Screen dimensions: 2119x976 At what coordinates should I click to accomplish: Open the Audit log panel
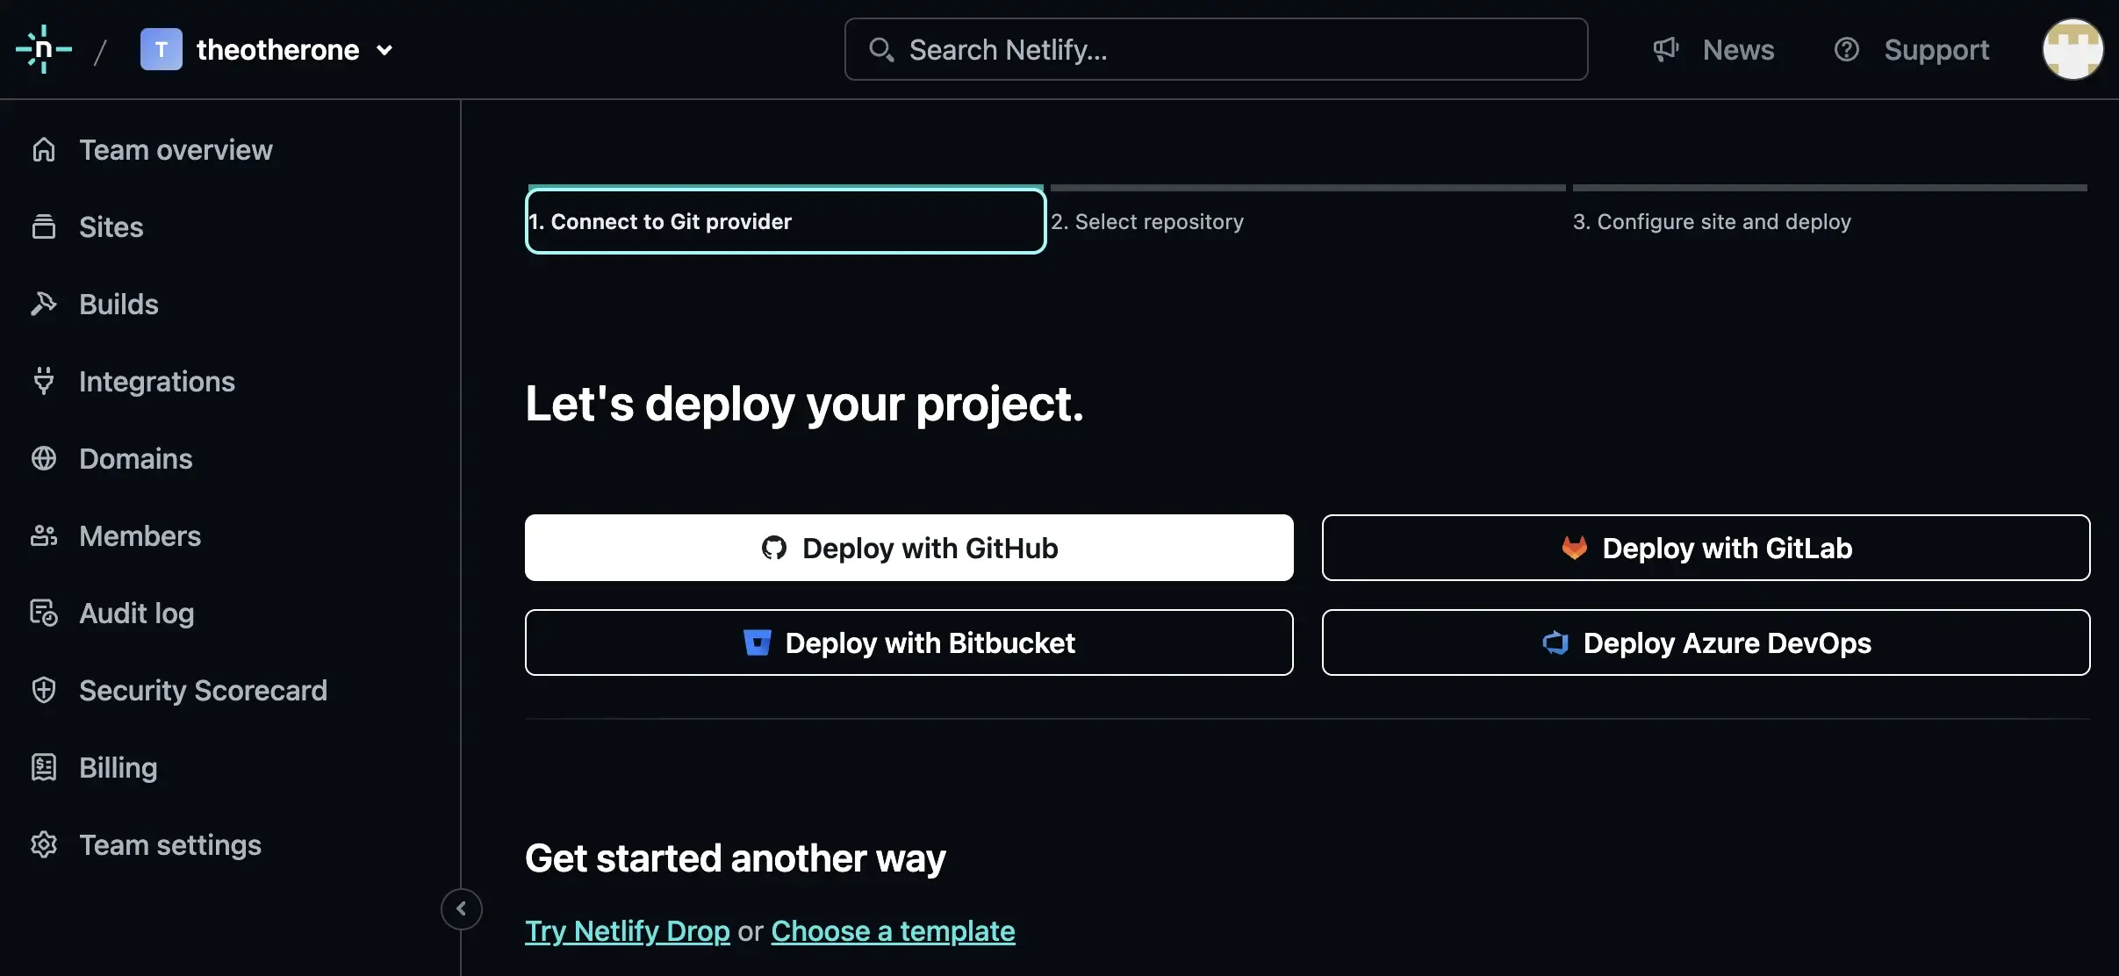[x=136, y=613]
